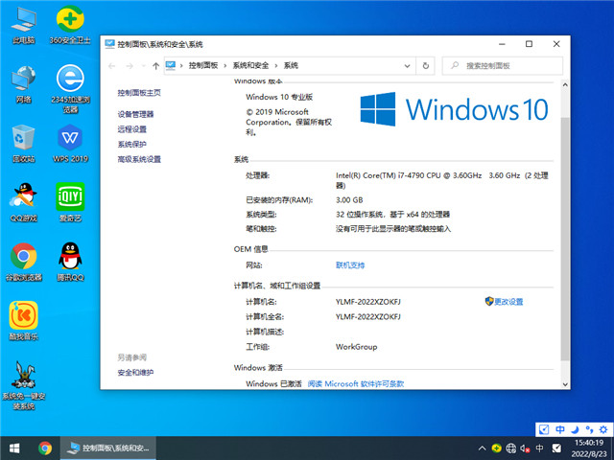Select the 控制面板 taskbar window button
The width and height of the screenshot is (614, 460).
(107, 448)
